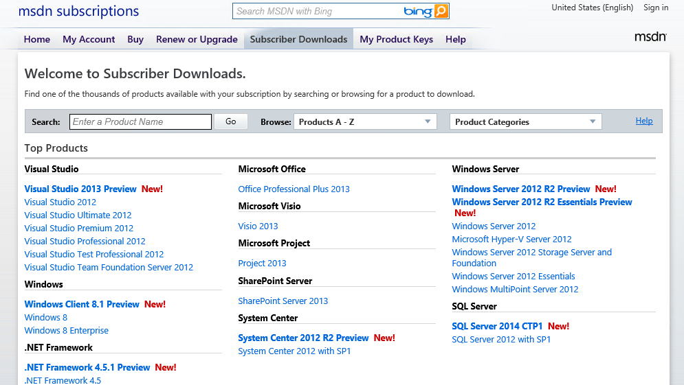Open Visual Studio Ultimate 2012

(78, 215)
